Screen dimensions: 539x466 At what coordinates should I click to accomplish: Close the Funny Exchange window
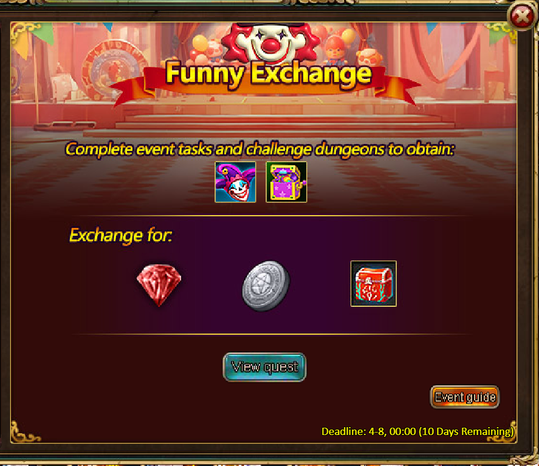522,16
